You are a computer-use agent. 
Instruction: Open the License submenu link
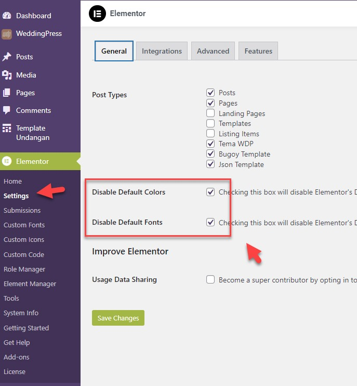[15, 372]
